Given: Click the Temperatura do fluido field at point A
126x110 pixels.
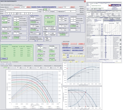Looking at the screenshot, I should coord(4,29).
